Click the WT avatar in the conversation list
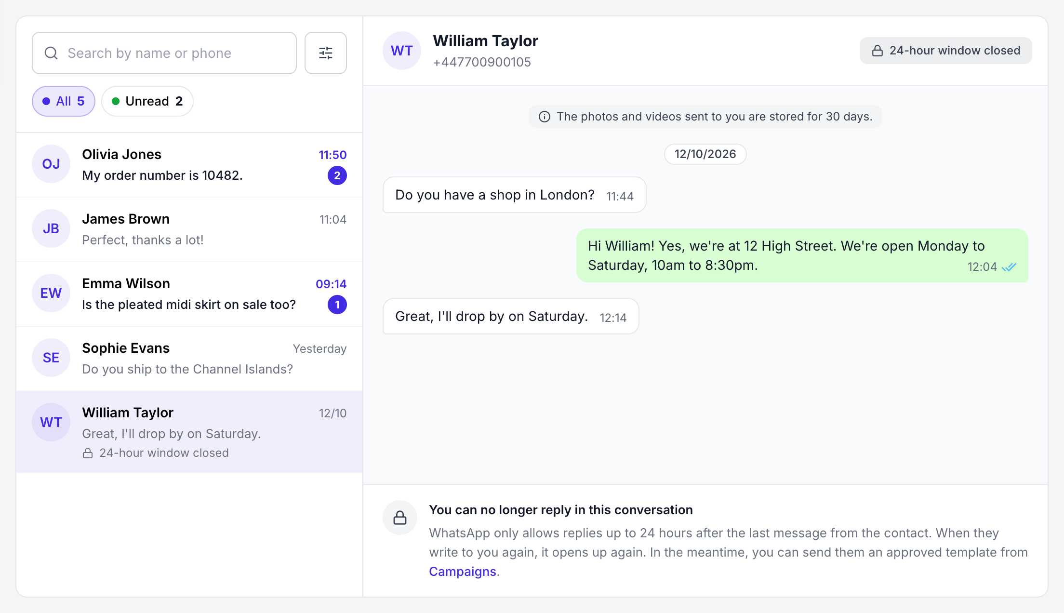The height and width of the screenshot is (613, 1064). [51, 422]
